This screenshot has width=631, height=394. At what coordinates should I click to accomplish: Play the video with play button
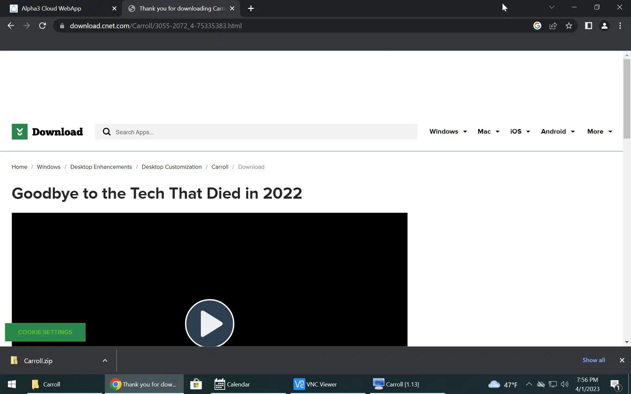pos(209,323)
